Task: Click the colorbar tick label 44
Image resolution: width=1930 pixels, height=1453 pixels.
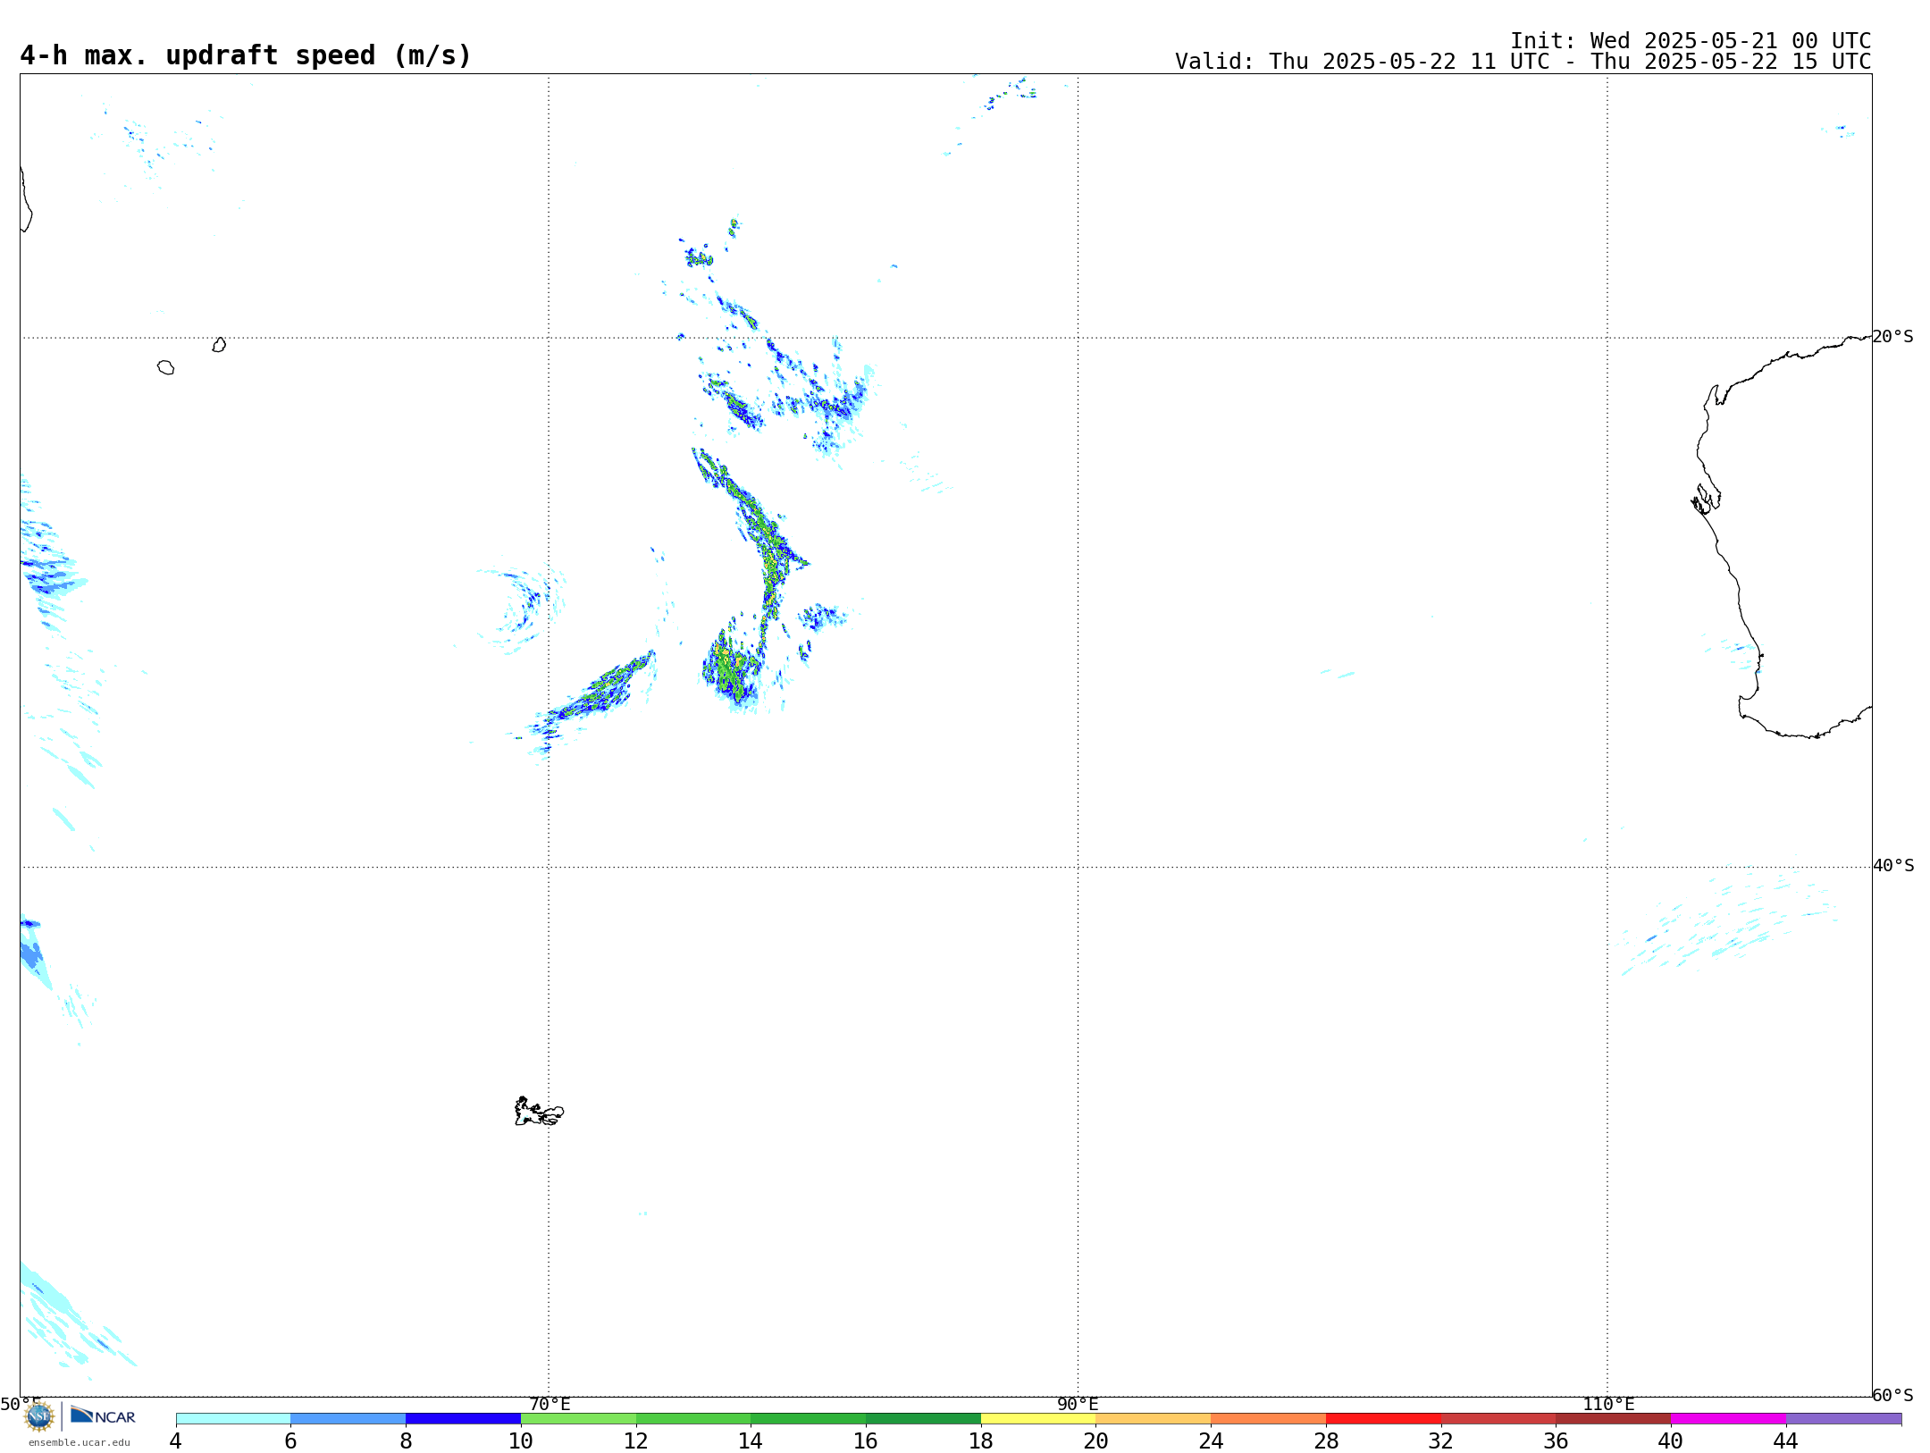Action: [1785, 1440]
